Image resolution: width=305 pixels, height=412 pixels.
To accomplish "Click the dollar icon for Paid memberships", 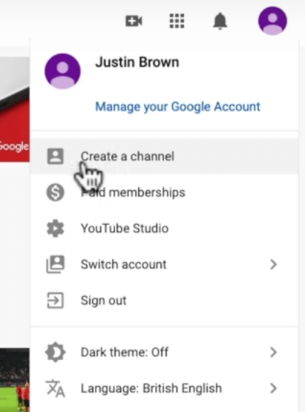I will point(55,192).
